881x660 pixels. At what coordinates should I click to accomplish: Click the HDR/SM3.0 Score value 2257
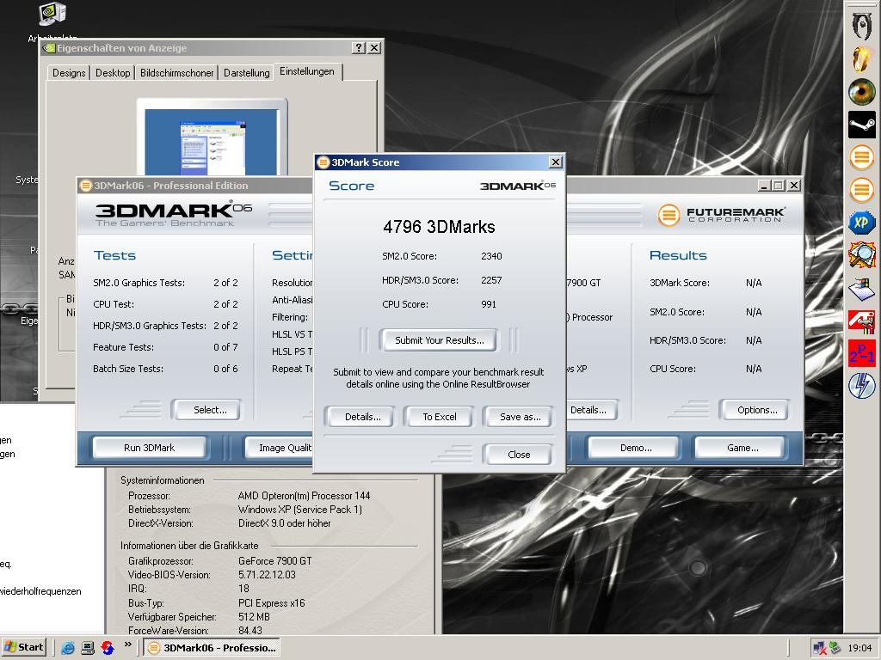coord(491,280)
